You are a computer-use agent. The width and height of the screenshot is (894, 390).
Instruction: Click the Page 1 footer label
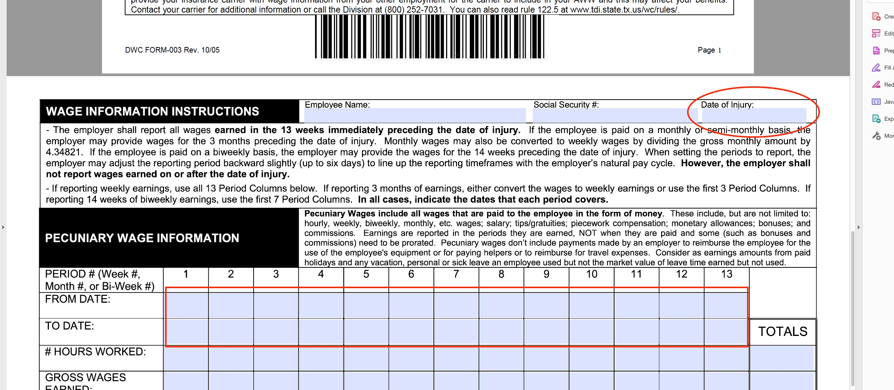pyautogui.click(x=709, y=50)
